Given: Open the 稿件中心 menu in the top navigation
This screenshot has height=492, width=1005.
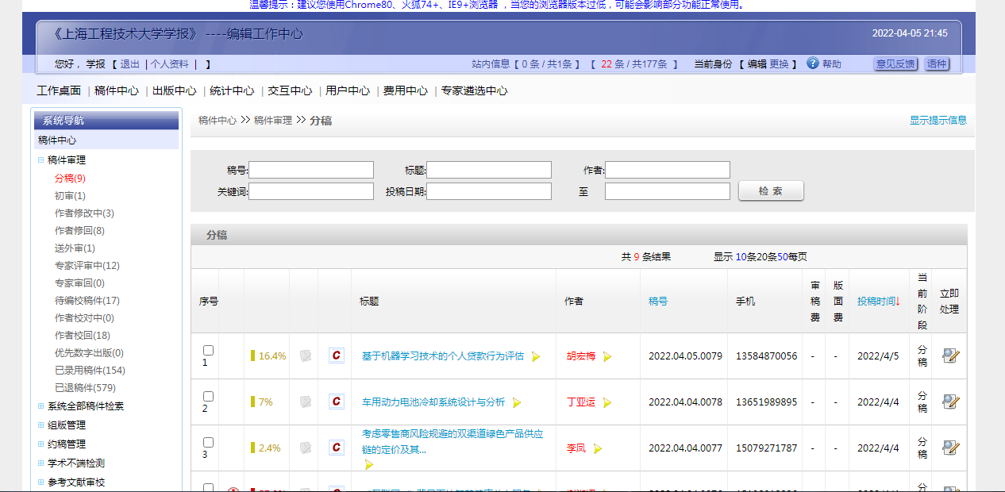Looking at the screenshot, I should click(x=117, y=90).
